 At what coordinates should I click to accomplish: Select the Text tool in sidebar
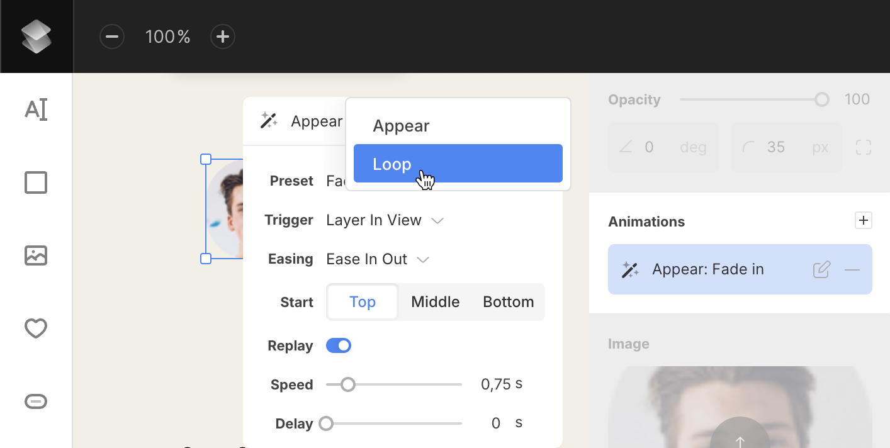pos(36,109)
